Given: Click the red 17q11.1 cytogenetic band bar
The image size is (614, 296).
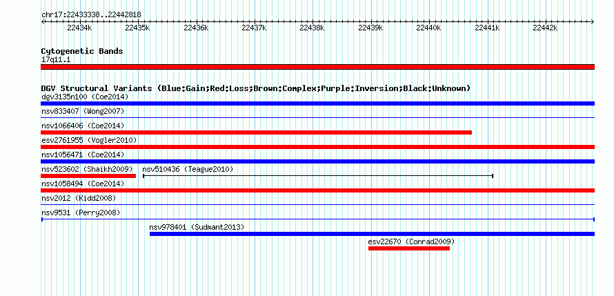Looking at the screenshot, I should pyautogui.click(x=317, y=67).
